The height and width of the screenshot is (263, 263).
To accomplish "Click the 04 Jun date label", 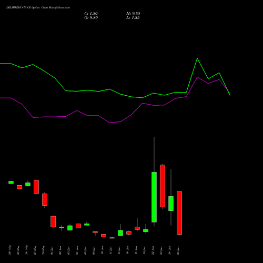I will pyautogui.click(x=77, y=250).
